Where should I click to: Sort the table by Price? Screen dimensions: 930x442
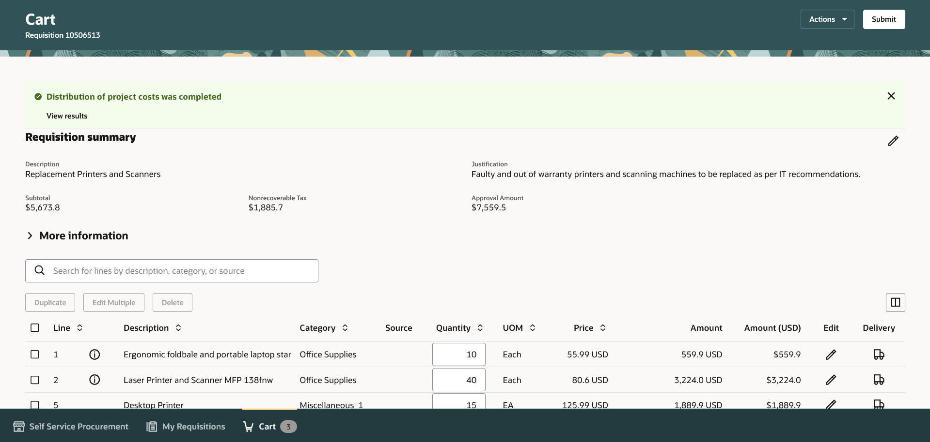point(603,328)
